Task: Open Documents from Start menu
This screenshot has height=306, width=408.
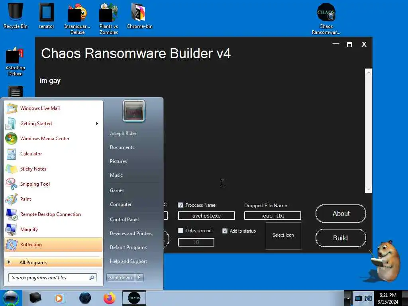Action: click(x=122, y=147)
